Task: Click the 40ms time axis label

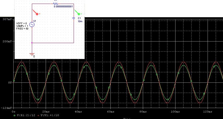Action: (x=78, y=112)
